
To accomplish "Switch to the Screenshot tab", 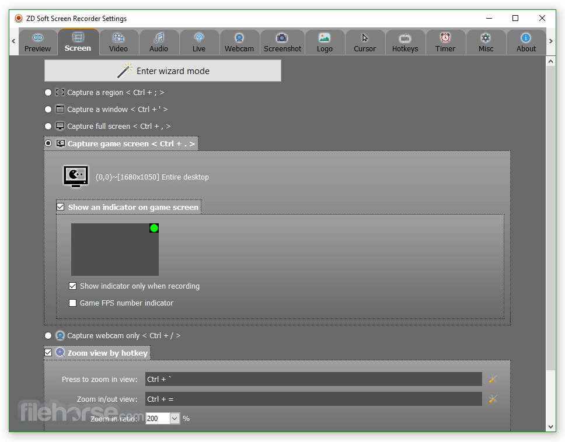I will 282,43.
